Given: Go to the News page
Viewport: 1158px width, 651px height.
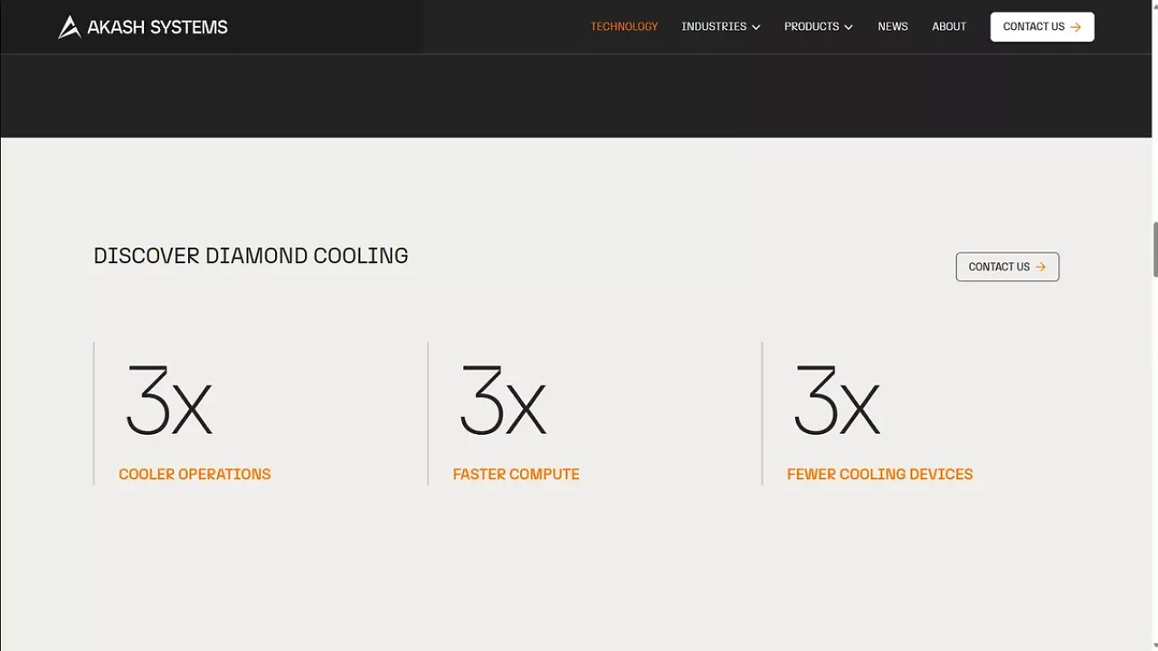Looking at the screenshot, I should [x=893, y=26].
